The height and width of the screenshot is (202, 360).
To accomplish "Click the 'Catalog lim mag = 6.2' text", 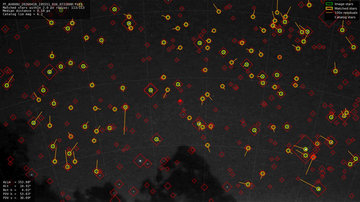I will 23,14.
